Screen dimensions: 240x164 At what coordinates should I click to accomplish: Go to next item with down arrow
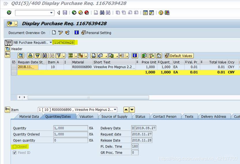pyautogui.click(x=132, y=110)
